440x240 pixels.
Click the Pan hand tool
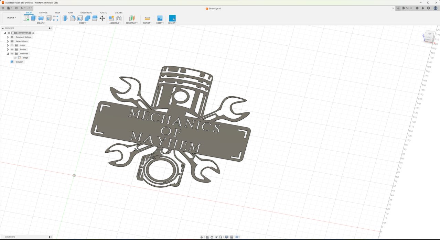point(212,237)
